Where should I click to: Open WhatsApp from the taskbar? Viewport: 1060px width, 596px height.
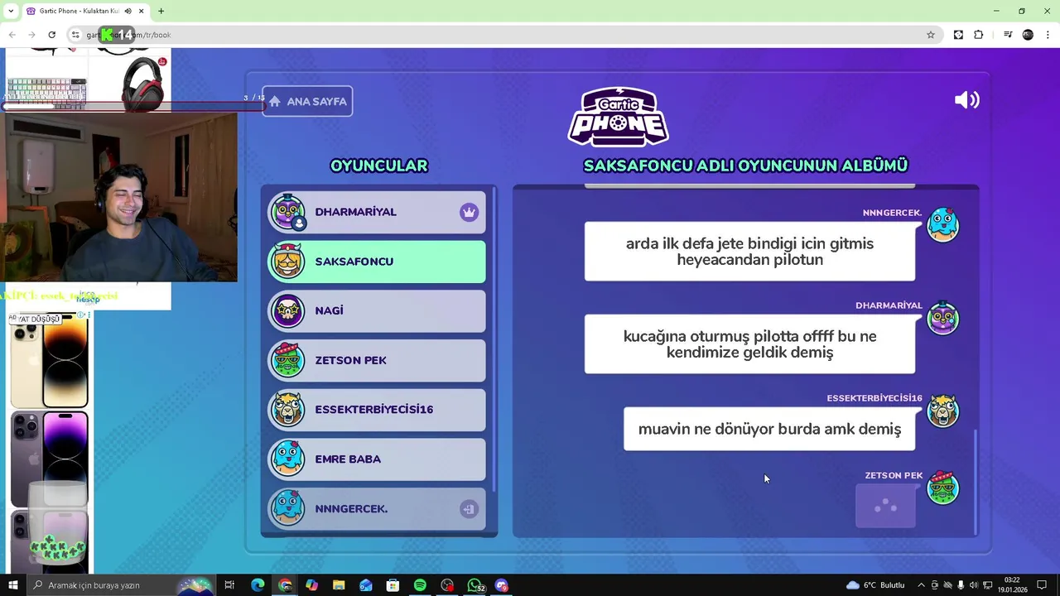click(x=475, y=585)
